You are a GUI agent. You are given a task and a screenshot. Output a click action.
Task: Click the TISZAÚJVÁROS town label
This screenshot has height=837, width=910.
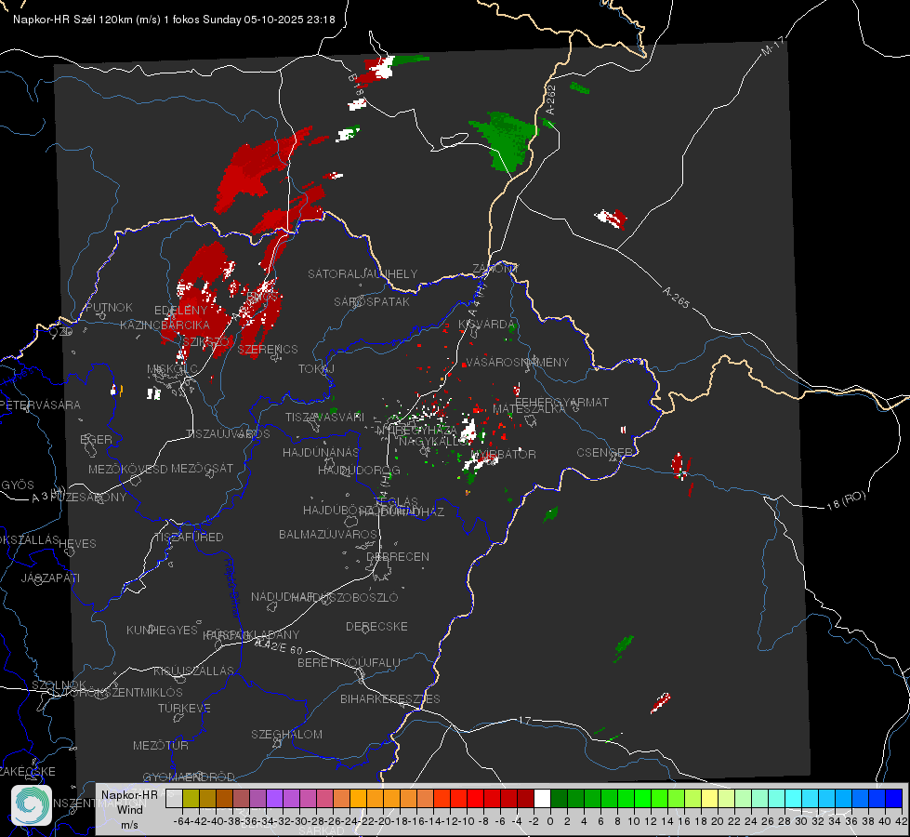228,434
